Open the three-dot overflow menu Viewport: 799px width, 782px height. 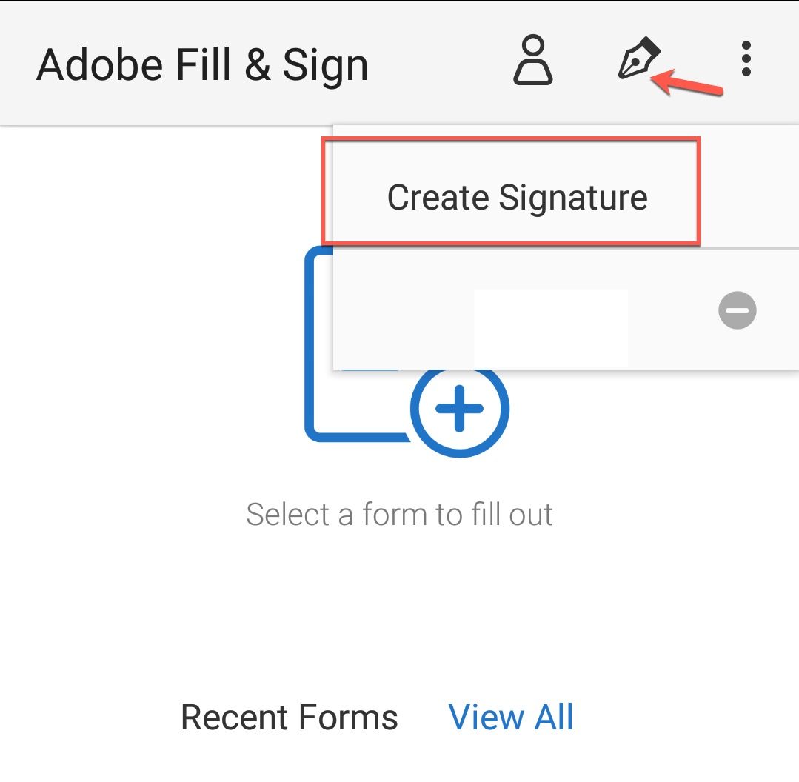746,59
